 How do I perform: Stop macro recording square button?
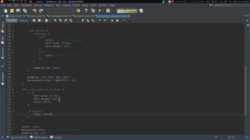[x=117, y=21]
